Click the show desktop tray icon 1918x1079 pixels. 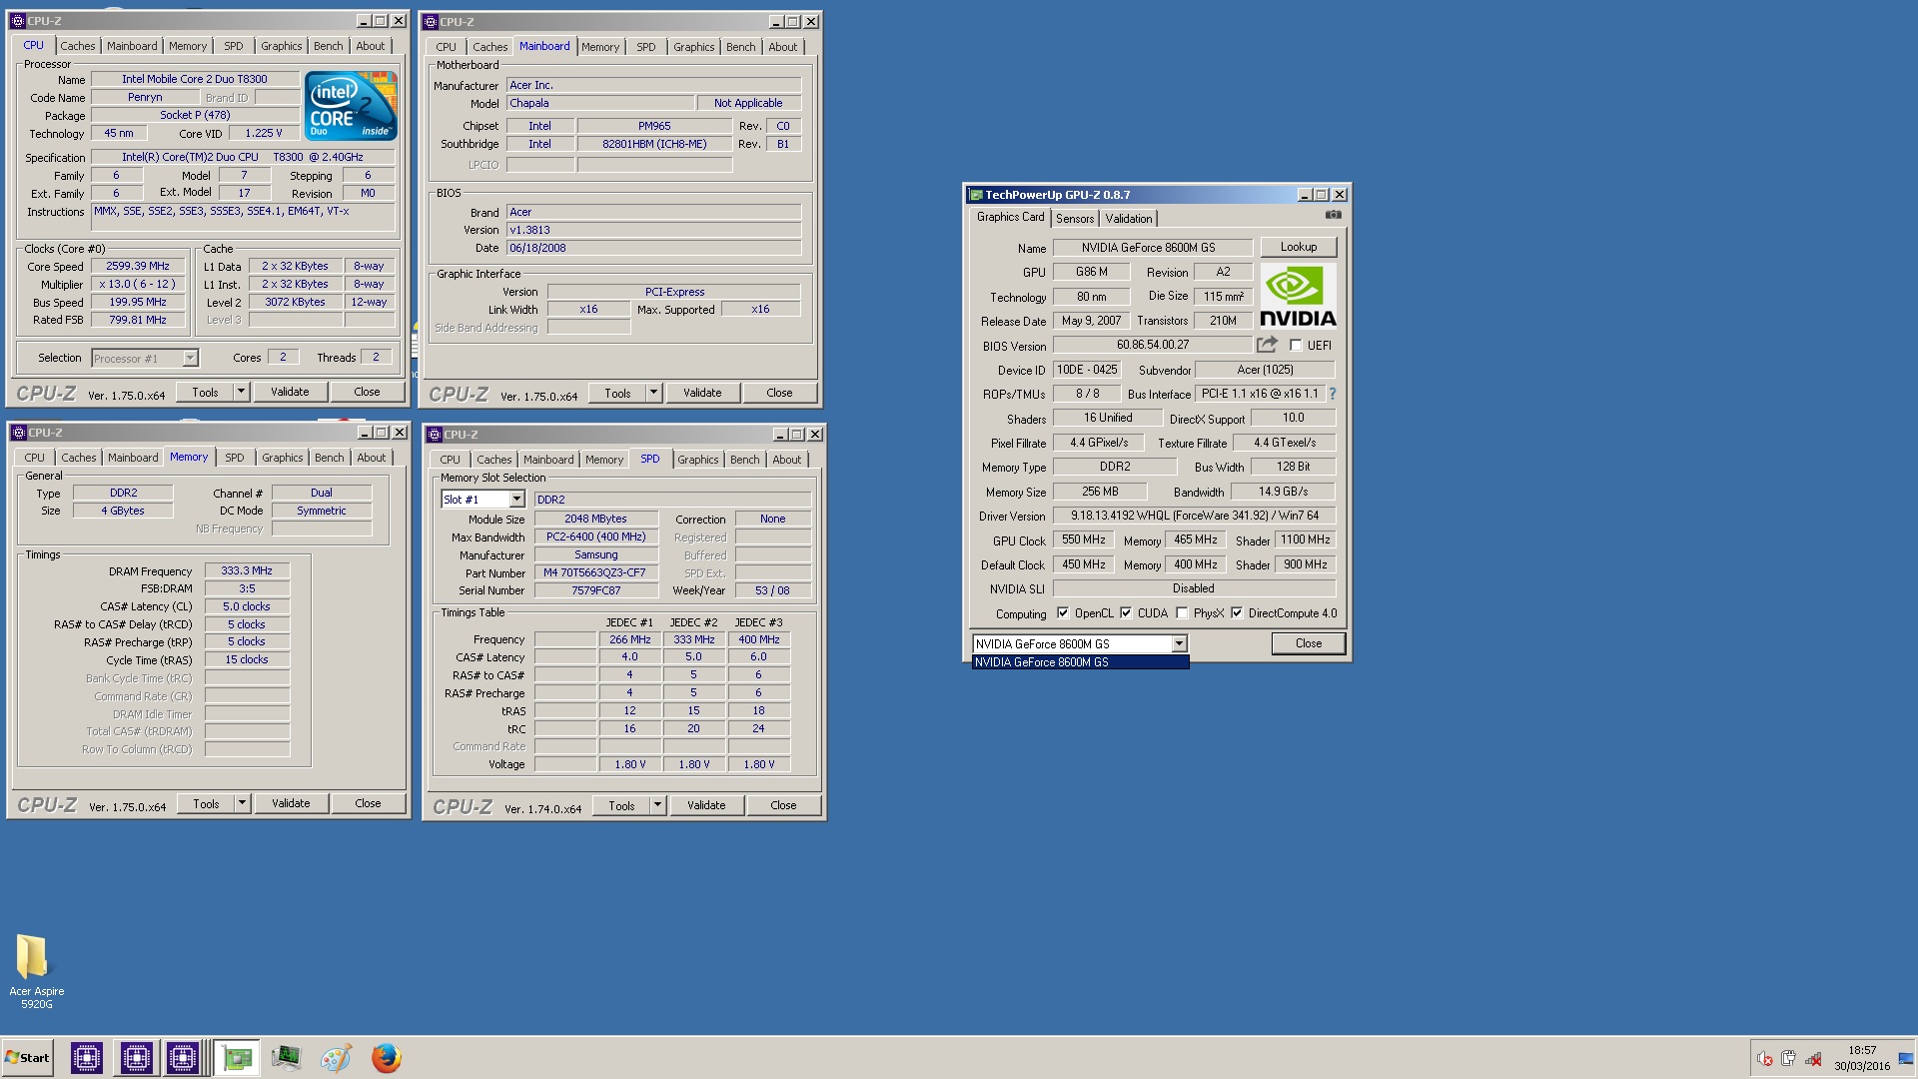tap(1906, 1058)
